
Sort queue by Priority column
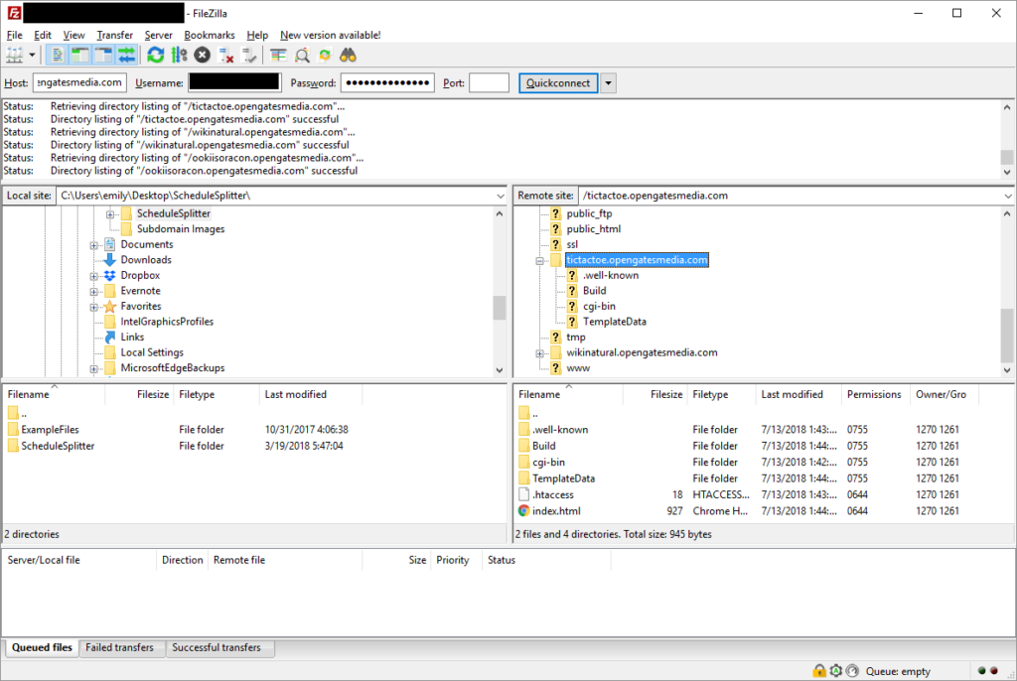[x=456, y=560]
